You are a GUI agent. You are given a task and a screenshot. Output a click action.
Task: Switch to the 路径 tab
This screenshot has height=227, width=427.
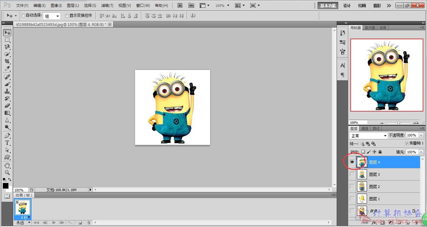coord(376,129)
